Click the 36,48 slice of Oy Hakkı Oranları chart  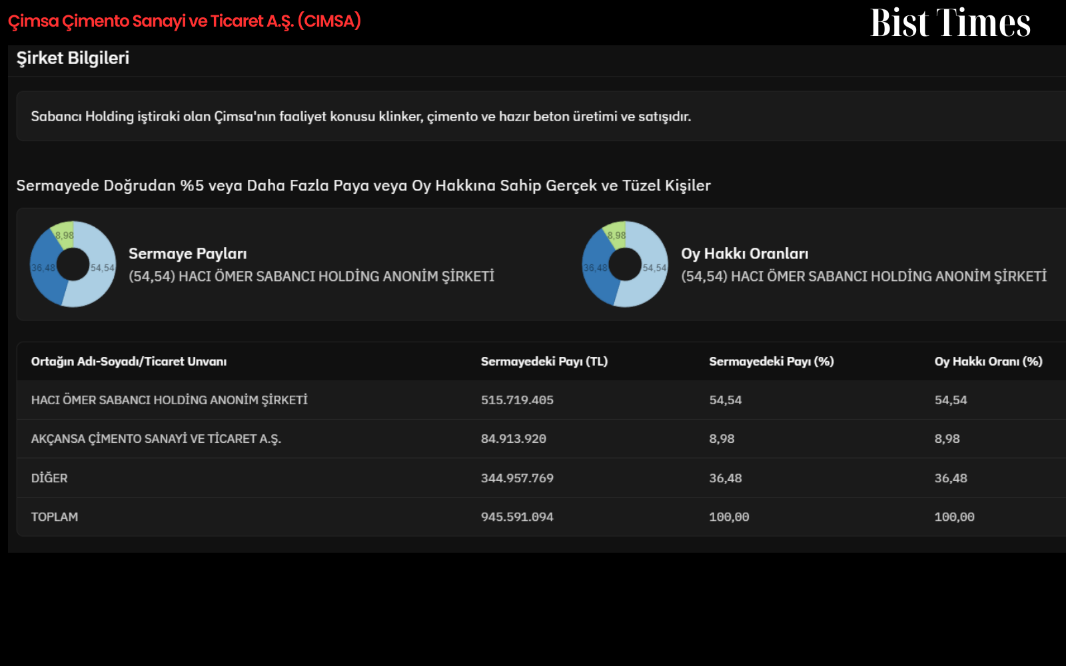tap(596, 269)
